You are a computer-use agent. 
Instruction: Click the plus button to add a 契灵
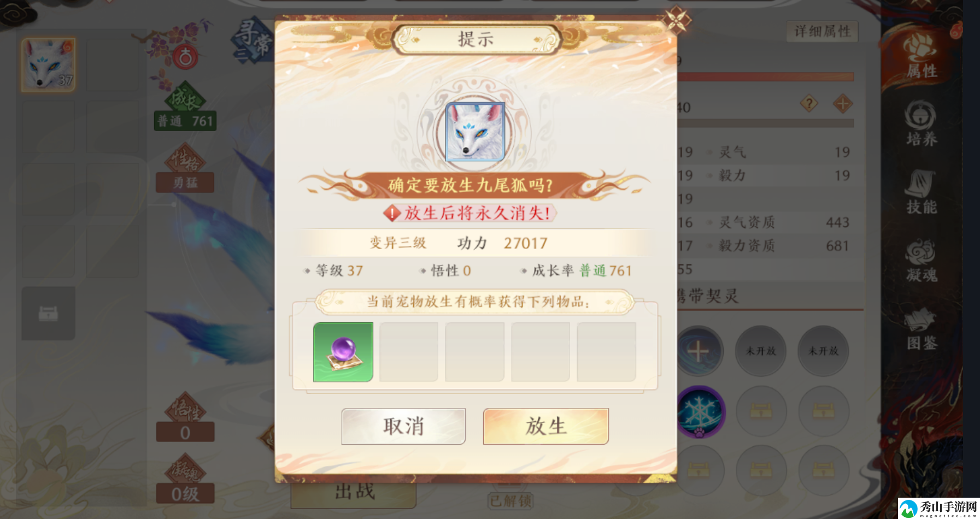pyautogui.click(x=699, y=351)
